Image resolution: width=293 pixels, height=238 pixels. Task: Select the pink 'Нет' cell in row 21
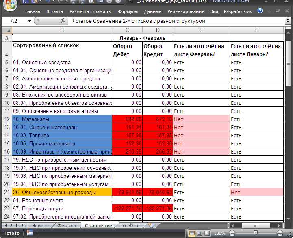coord(257,192)
